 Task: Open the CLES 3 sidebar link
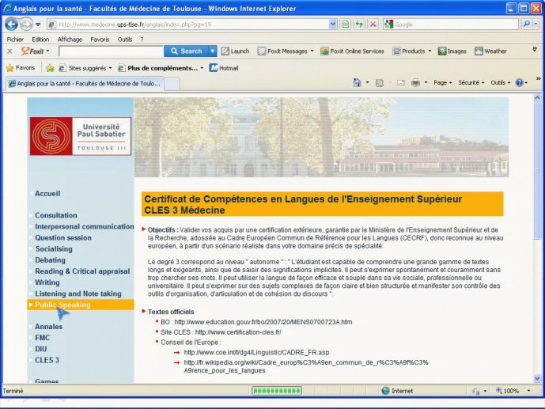[47, 360]
